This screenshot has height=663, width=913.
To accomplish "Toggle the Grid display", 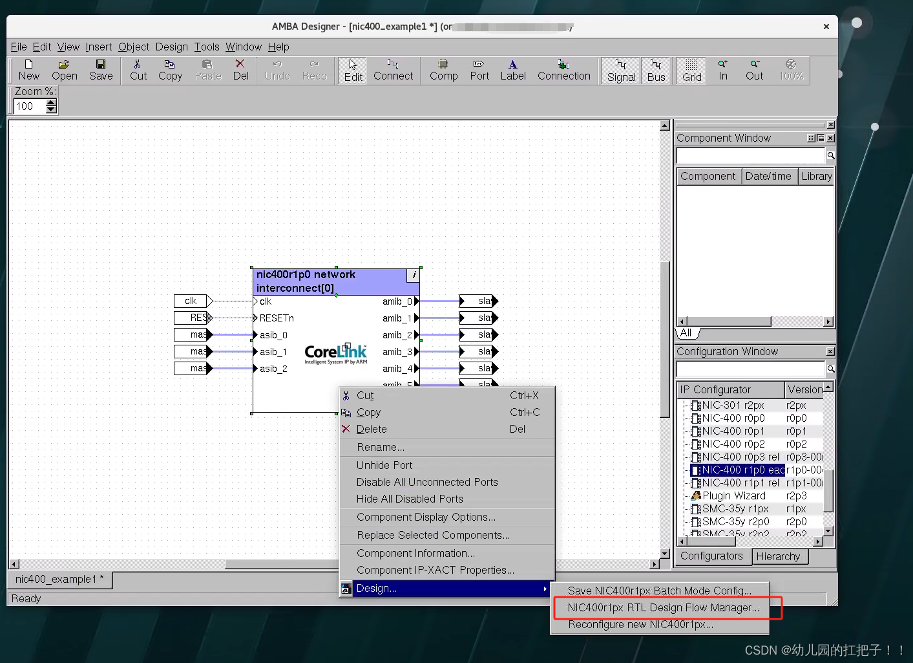I will click(x=691, y=69).
